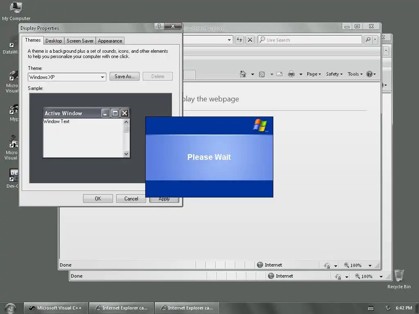Switch to Microsoft Visual C++ taskbar button
This screenshot has height=314, width=419.
point(56,308)
